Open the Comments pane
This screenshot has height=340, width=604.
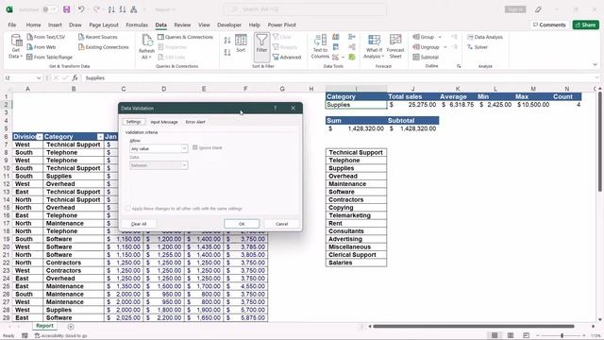[x=549, y=25]
